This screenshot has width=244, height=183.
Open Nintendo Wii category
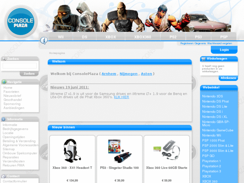click(x=211, y=135)
